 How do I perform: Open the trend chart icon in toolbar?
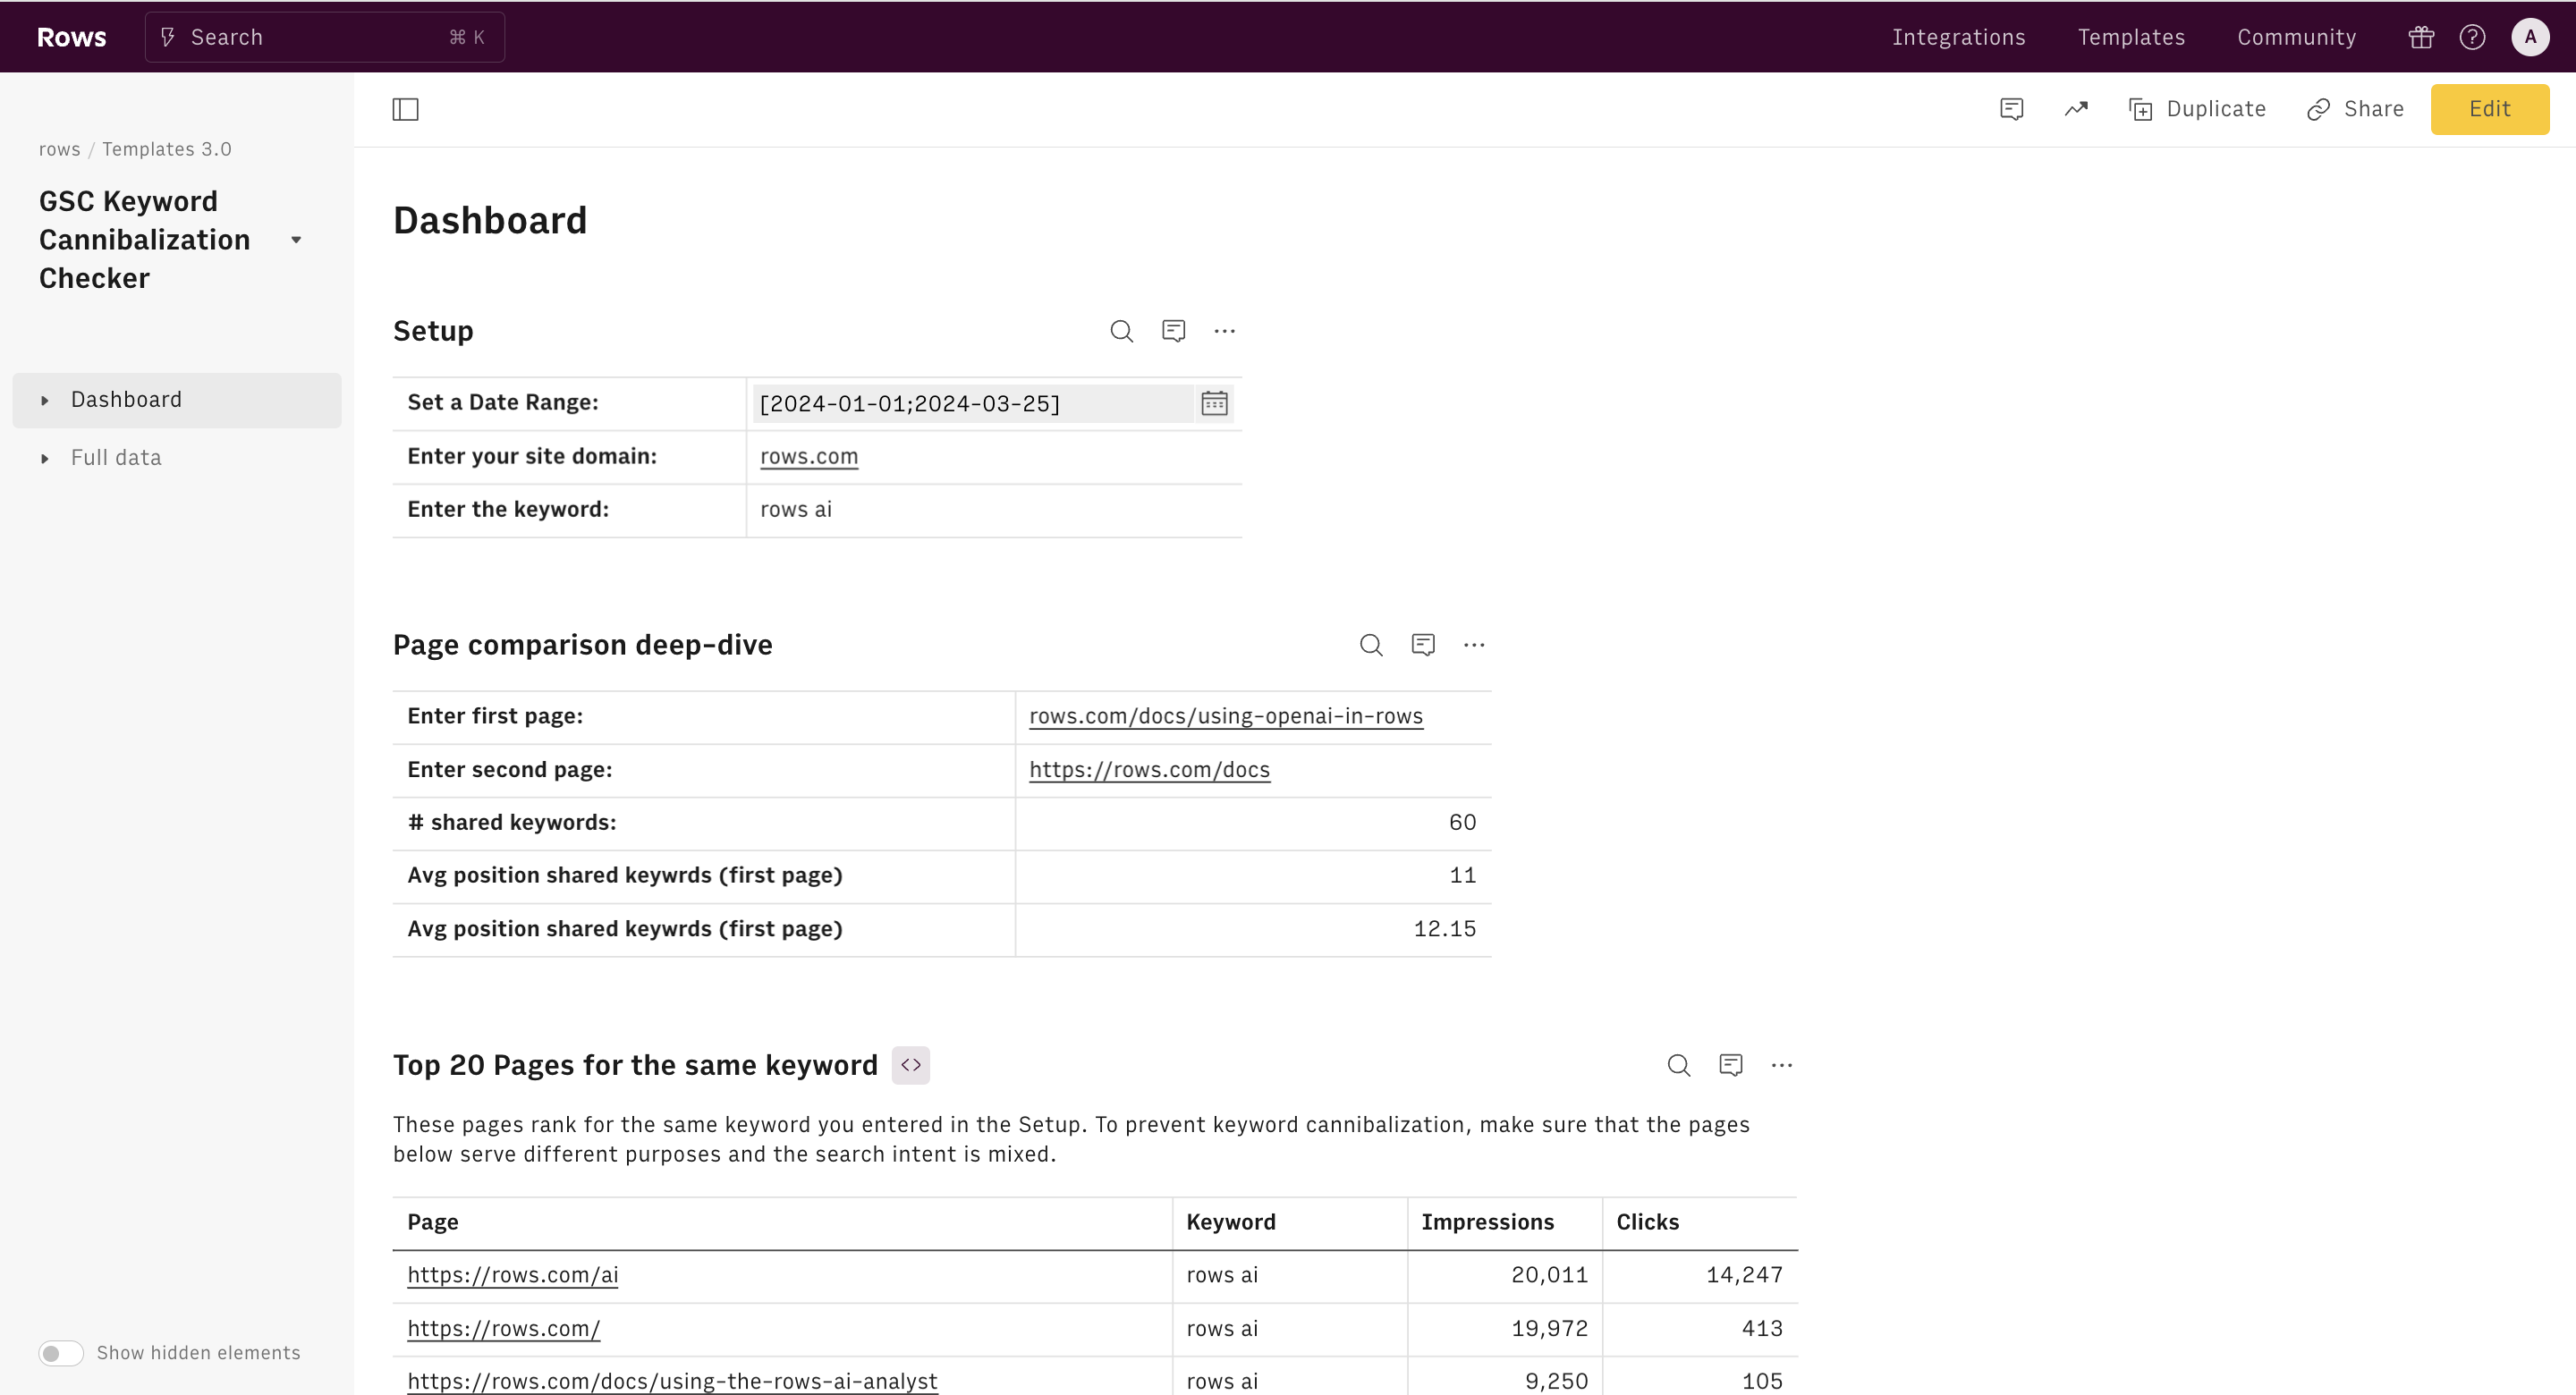2076,109
